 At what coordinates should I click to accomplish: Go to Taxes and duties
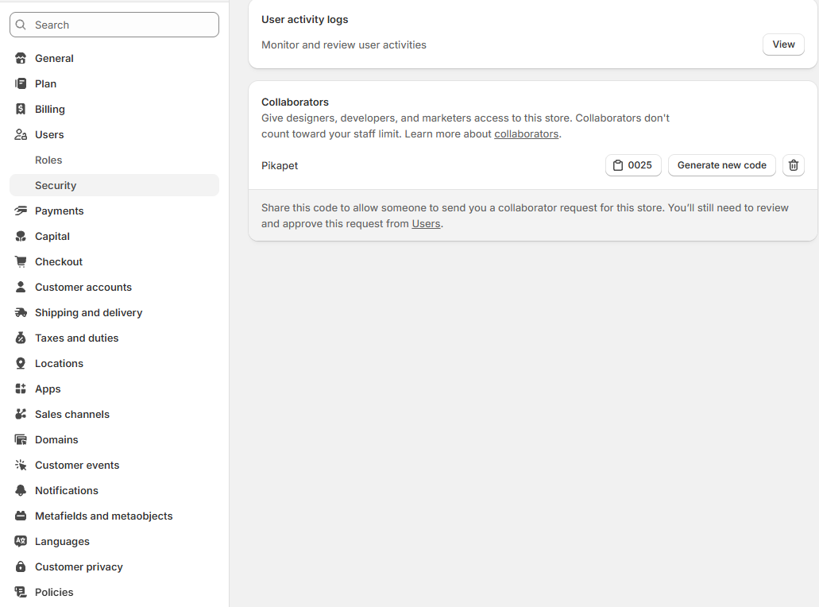pos(114,338)
